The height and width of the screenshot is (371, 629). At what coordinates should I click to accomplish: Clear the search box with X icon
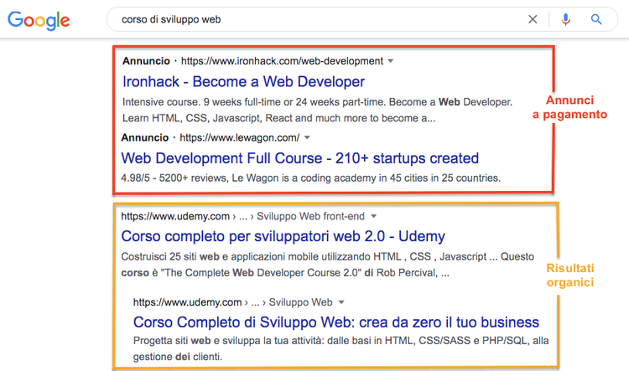click(x=533, y=19)
